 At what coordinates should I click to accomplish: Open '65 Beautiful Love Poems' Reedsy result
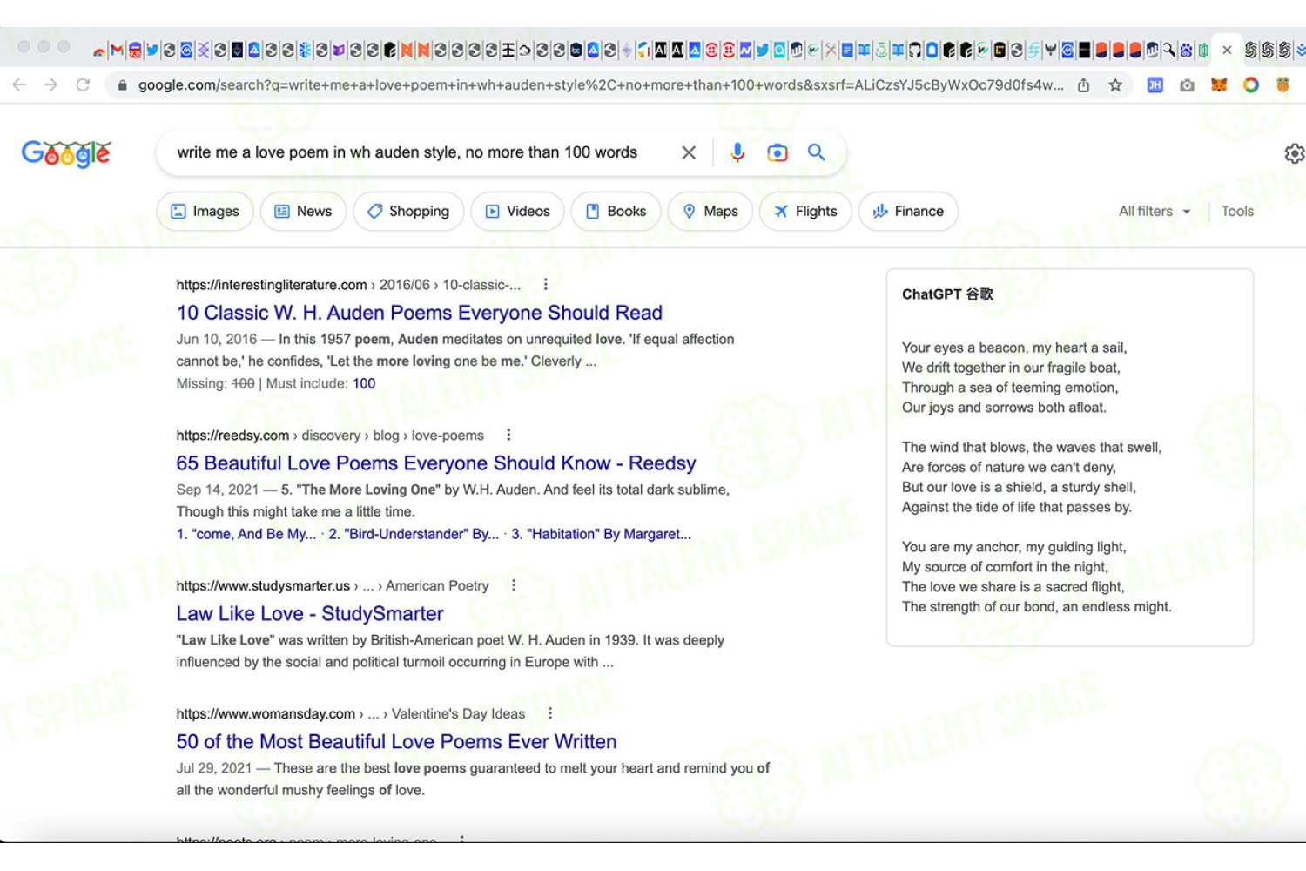pos(436,463)
